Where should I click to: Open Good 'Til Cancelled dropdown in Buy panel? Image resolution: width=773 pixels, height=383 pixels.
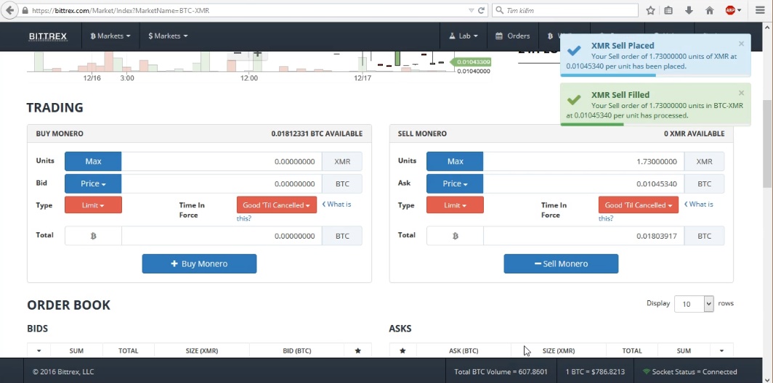pos(277,205)
